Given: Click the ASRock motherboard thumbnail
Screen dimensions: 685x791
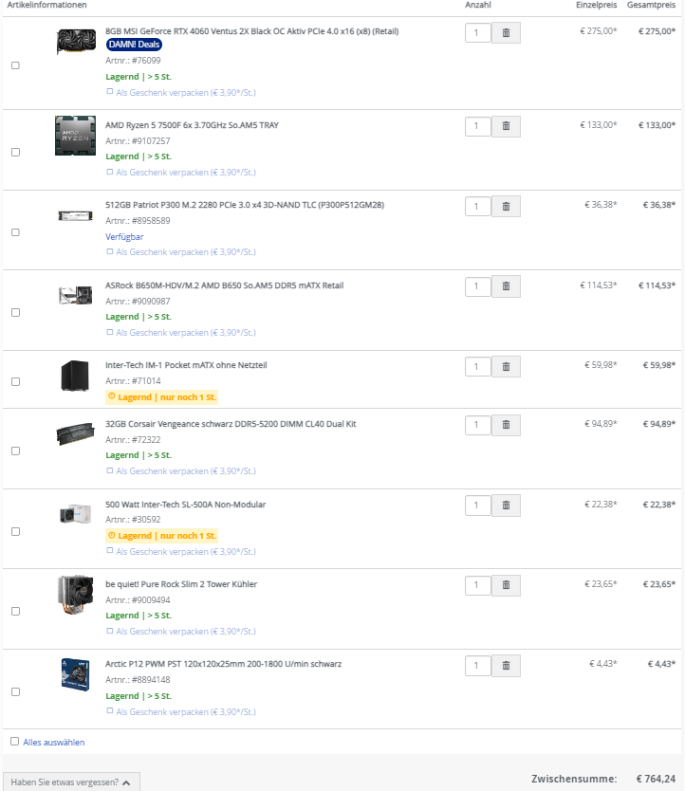Looking at the screenshot, I should tap(76, 295).
